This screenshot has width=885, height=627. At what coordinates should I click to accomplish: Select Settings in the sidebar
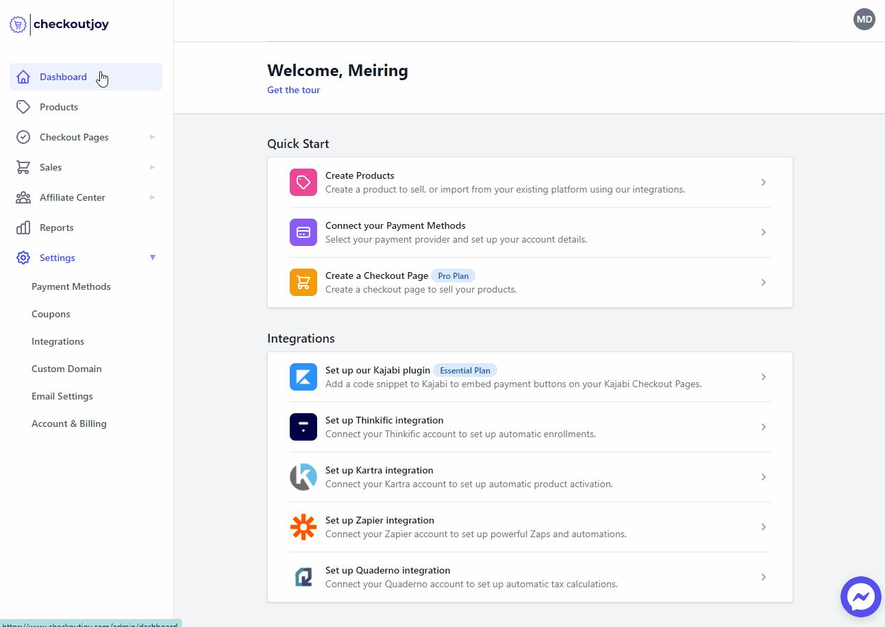pos(86,258)
